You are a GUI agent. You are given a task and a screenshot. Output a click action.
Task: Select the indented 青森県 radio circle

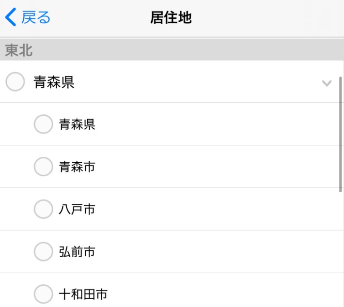pos(43,124)
